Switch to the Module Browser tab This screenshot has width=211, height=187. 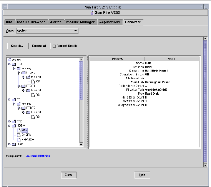[x=31, y=22]
